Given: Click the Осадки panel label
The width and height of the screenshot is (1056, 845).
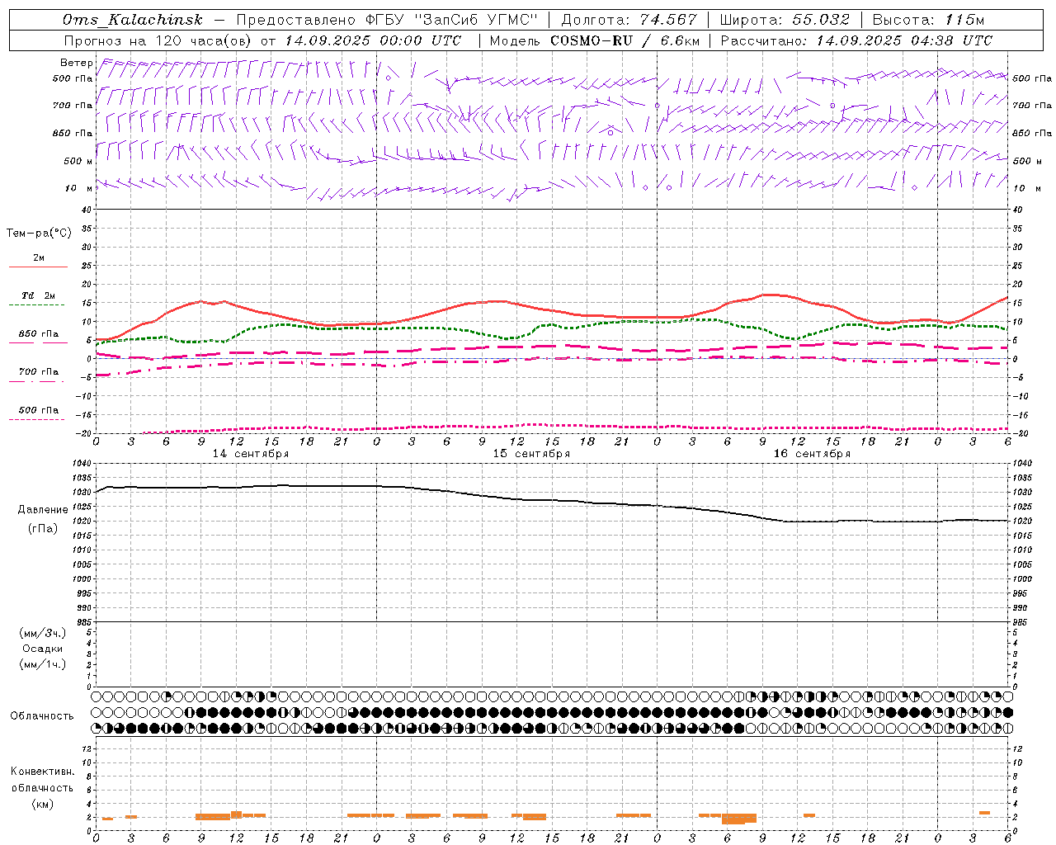Looking at the screenshot, I should click(43, 649).
